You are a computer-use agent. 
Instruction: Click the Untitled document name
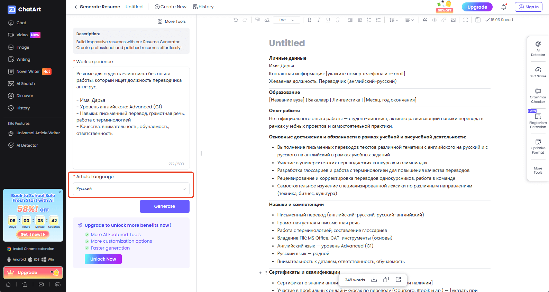134,7
